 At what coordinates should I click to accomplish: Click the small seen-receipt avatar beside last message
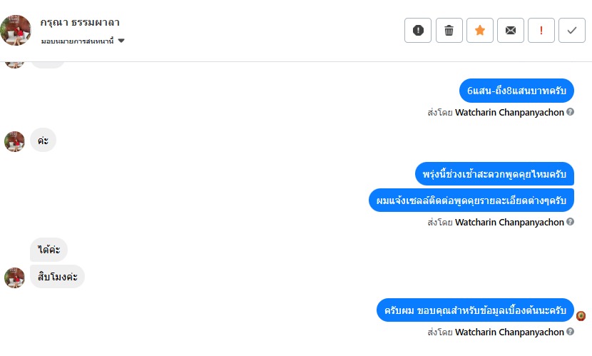(581, 315)
